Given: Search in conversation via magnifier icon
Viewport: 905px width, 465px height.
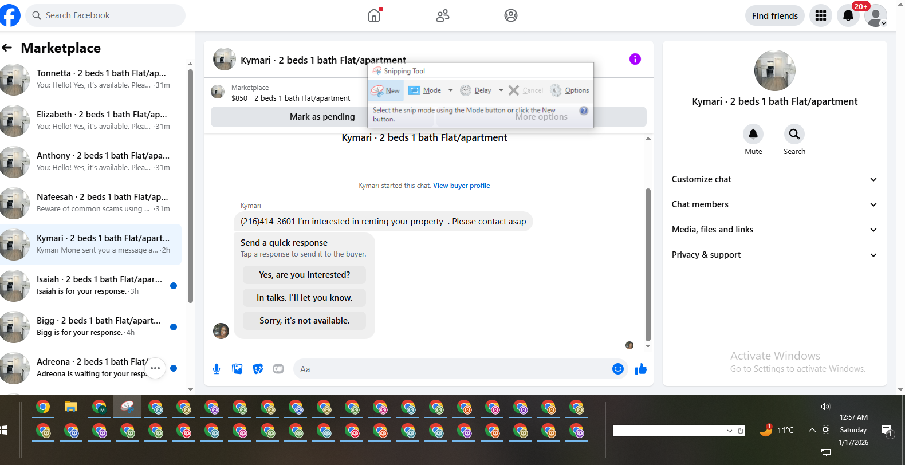Looking at the screenshot, I should tap(794, 134).
